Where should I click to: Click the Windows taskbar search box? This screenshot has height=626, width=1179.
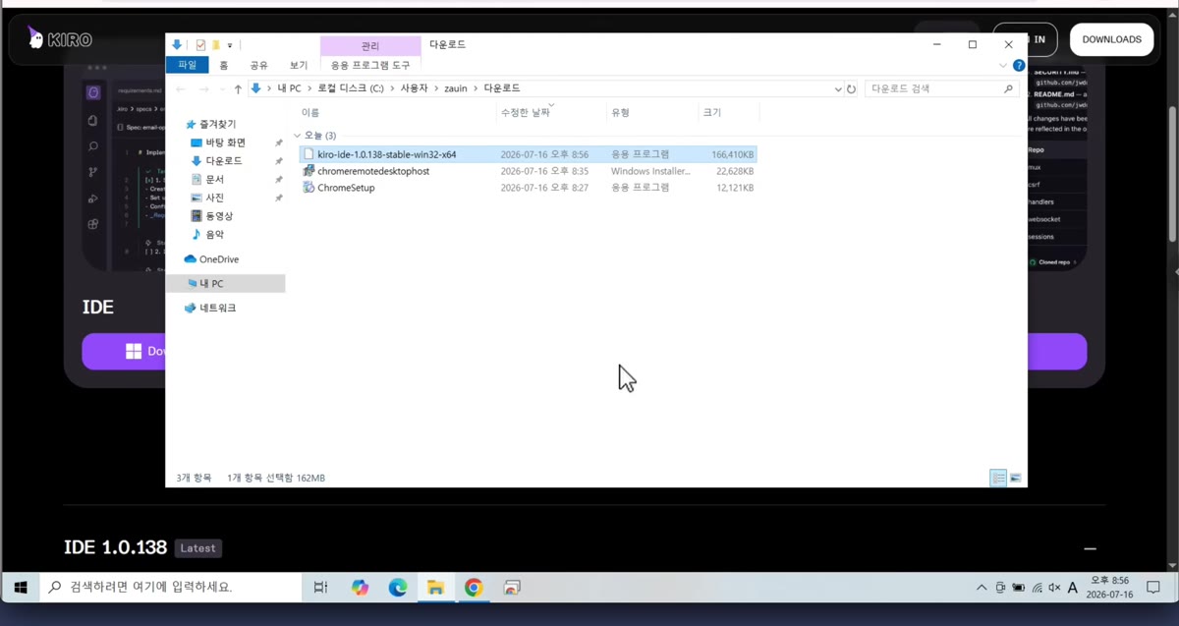[x=172, y=588]
